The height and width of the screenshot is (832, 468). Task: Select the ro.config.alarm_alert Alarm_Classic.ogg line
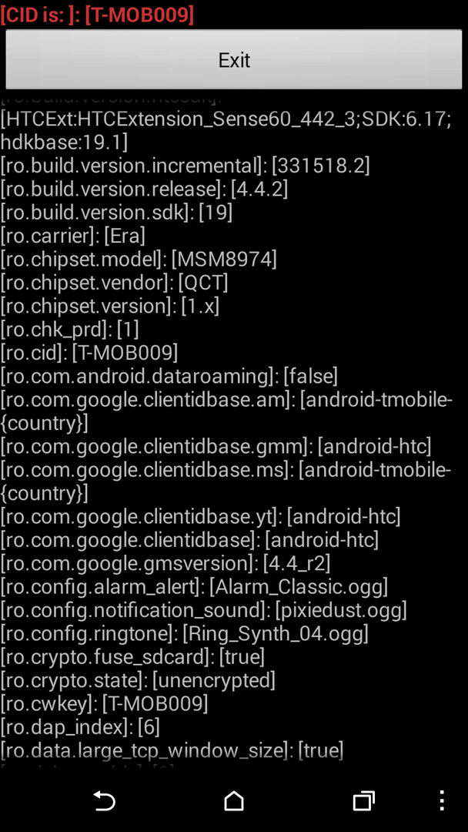pyautogui.click(x=194, y=586)
